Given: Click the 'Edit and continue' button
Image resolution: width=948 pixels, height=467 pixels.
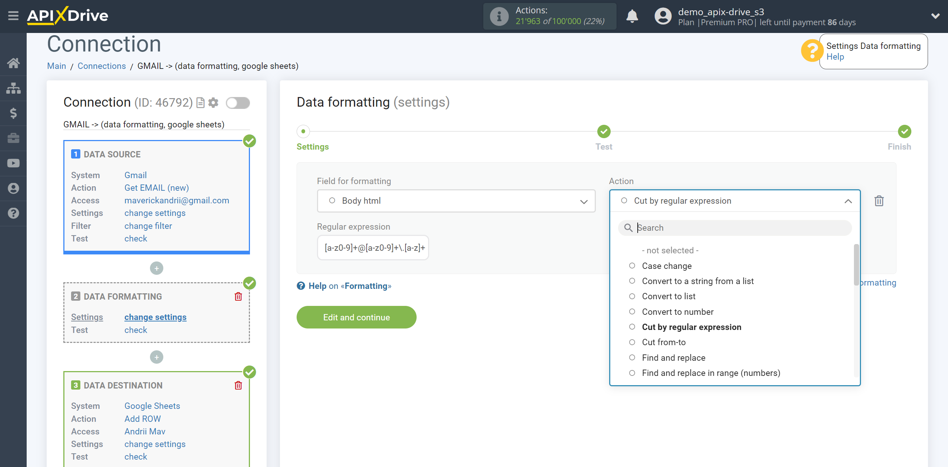Looking at the screenshot, I should (357, 317).
